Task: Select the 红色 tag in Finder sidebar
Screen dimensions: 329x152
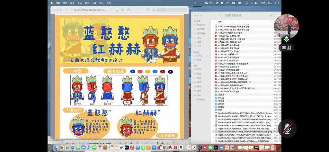Action: [x=199, y=69]
